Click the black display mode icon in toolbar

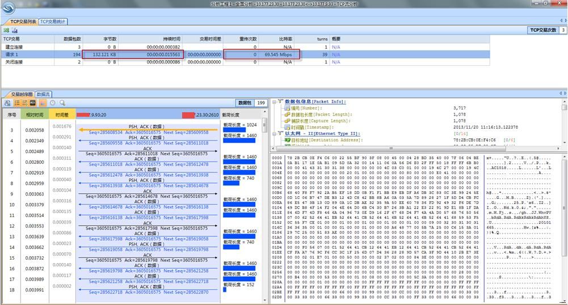click(x=33, y=103)
